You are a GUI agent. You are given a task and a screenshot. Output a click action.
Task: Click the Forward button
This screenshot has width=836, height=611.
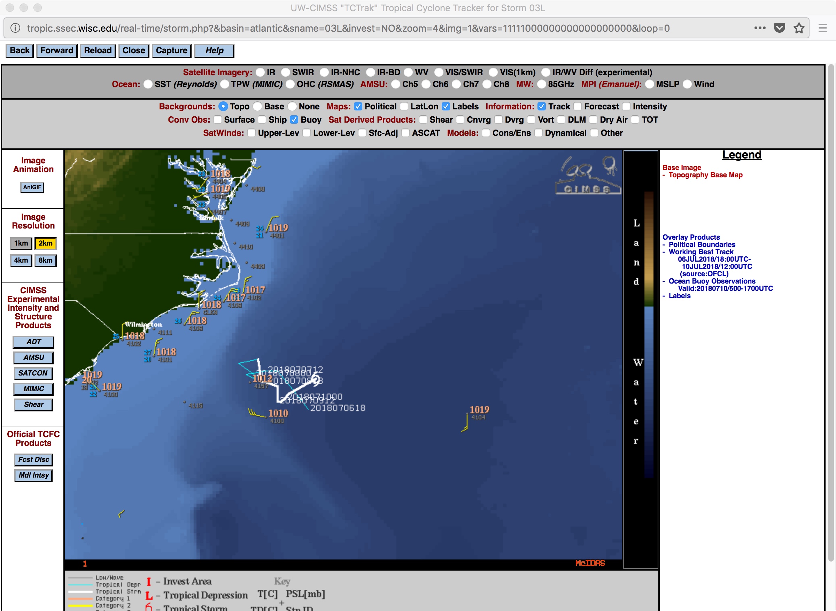point(56,51)
